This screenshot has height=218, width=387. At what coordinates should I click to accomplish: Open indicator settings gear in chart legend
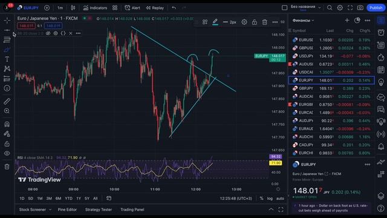pos(56,33)
